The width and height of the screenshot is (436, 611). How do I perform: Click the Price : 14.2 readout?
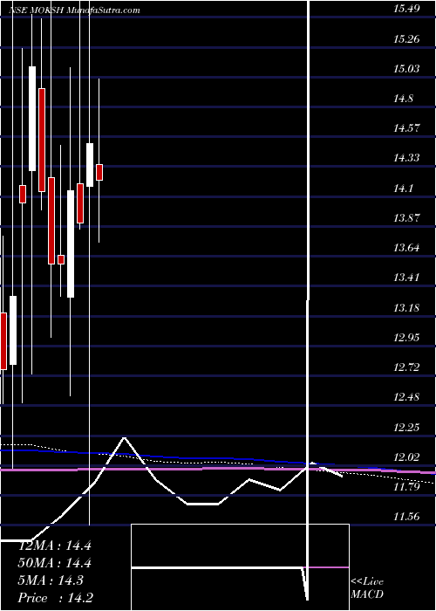[56, 598]
